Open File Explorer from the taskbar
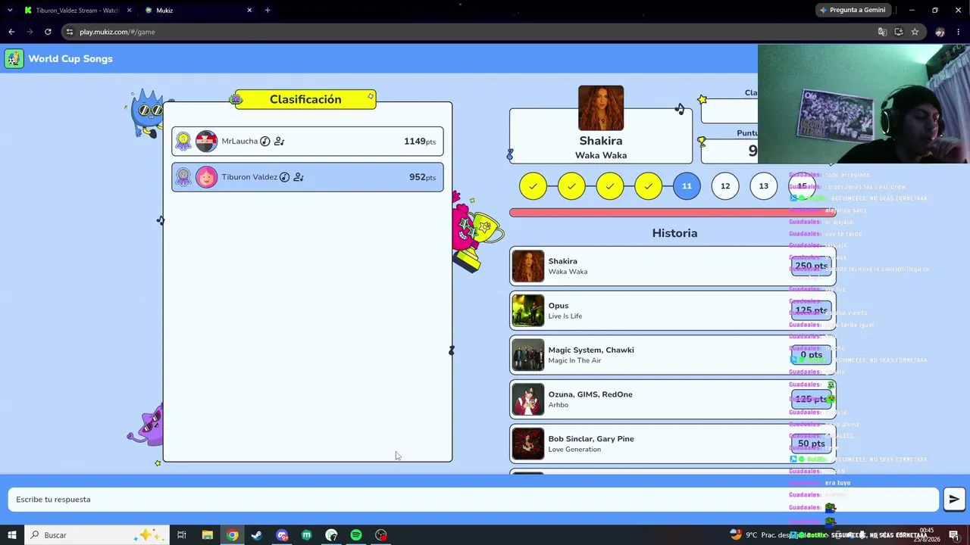This screenshot has width=970, height=545. click(207, 535)
